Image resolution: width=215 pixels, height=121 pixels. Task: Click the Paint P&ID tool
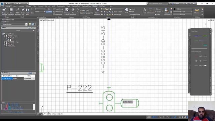[x=84, y=10]
